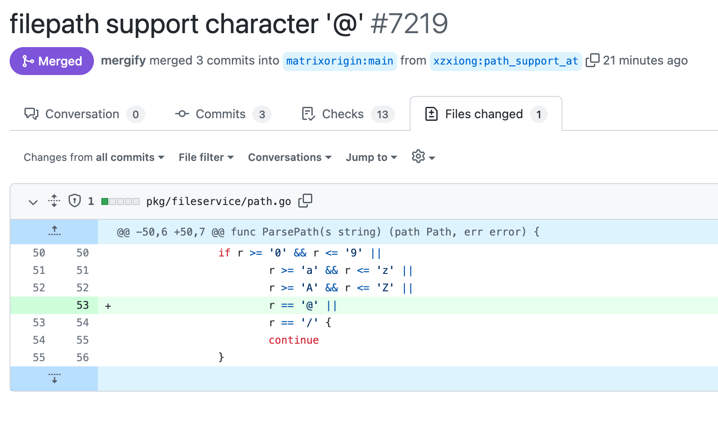Open the Jump to dropdown

click(x=371, y=157)
